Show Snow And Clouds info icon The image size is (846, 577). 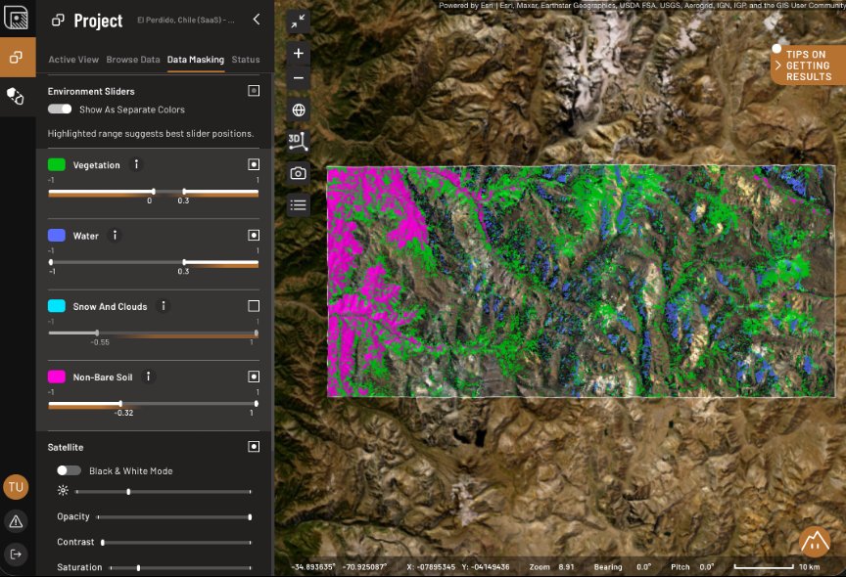click(x=163, y=306)
